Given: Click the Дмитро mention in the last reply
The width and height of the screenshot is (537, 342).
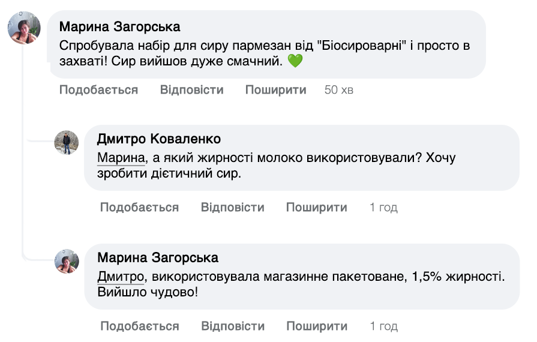Looking at the screenshot, I should (121, 277).
